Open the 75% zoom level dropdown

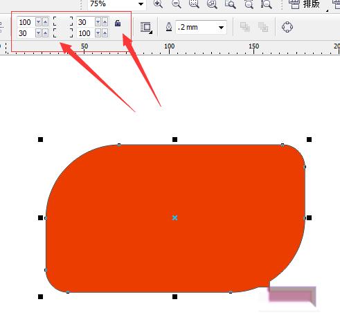coord(141,4)
